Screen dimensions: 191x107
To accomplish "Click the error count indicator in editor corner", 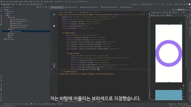I will click(x=142, y=12).
